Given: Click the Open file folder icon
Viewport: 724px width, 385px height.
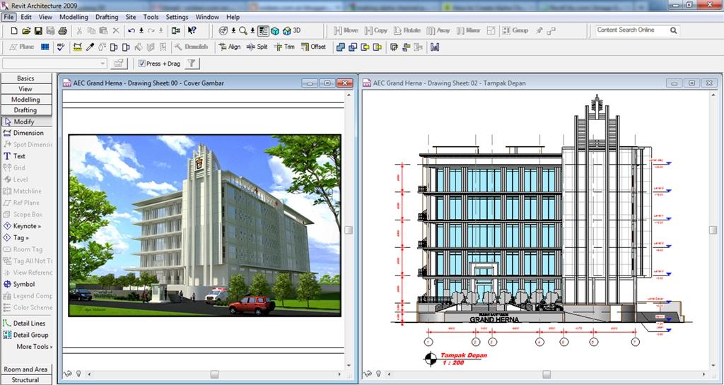Looking at the screenshot, I should [x=26, y=30].
